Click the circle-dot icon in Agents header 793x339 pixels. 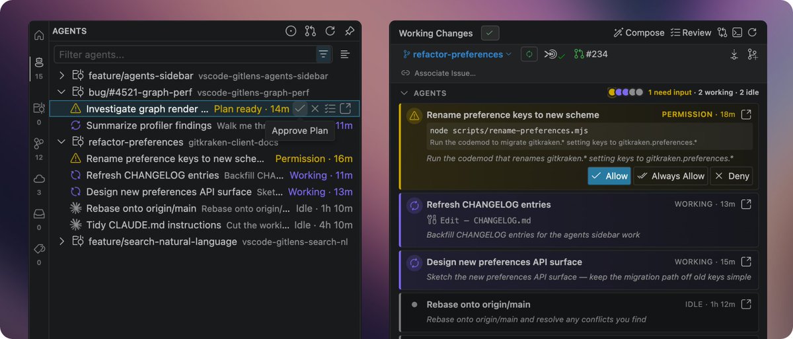coord(291,31)
